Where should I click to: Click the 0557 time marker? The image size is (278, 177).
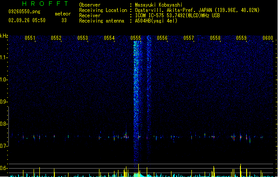189,38
